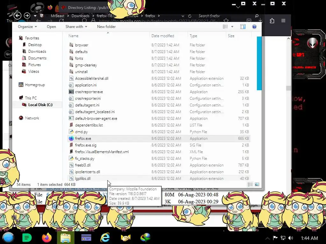This screenshot has height=244, width=326.
Task: Change your view icon in toolbar
Action: pyautogui.click(x=225, y=27)
